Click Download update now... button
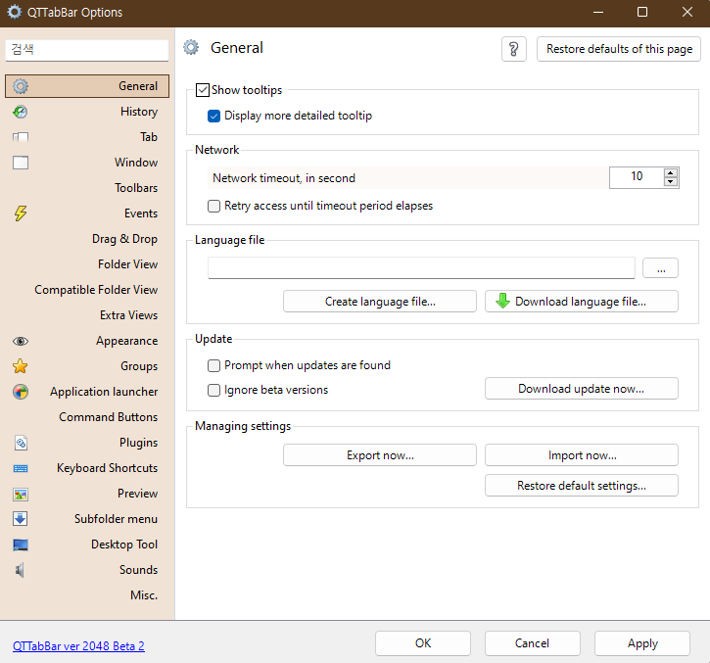710x663 pixels. pyautogui.click(x=582, y=389)
